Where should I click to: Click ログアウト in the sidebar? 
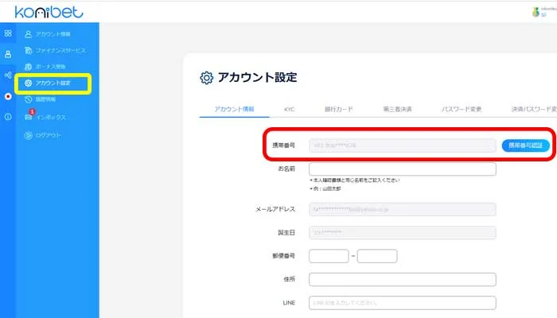pos(48,134)
